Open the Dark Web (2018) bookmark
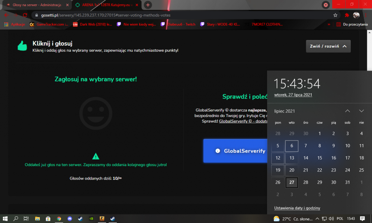This screenshot has height=223, width=372. [93, 24]
